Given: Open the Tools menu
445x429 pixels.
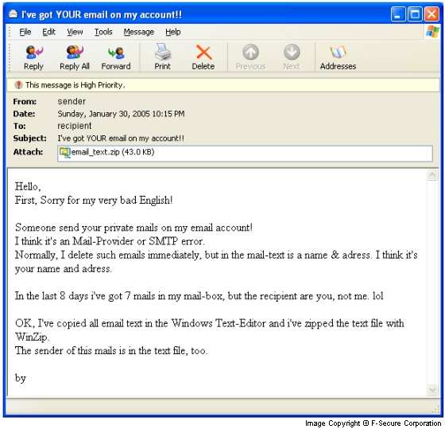Looking at the screenshot, I should tap(103, 32).
